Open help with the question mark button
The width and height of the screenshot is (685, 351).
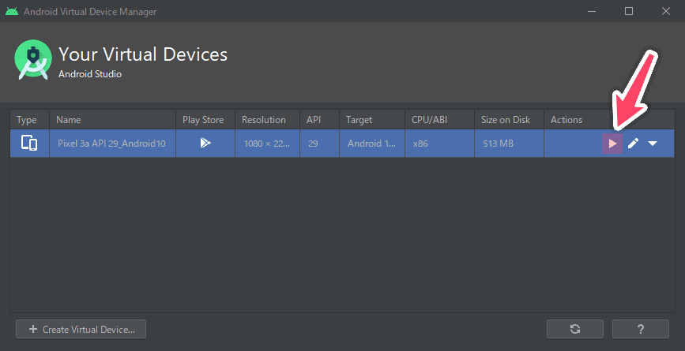click(x=641, y=329)
